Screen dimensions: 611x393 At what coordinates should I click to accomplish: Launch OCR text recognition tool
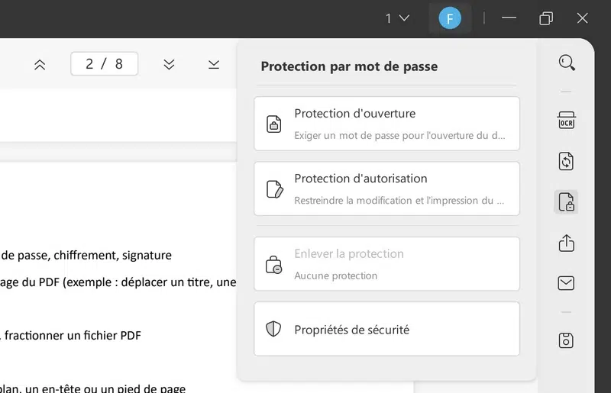click(566, 121)
